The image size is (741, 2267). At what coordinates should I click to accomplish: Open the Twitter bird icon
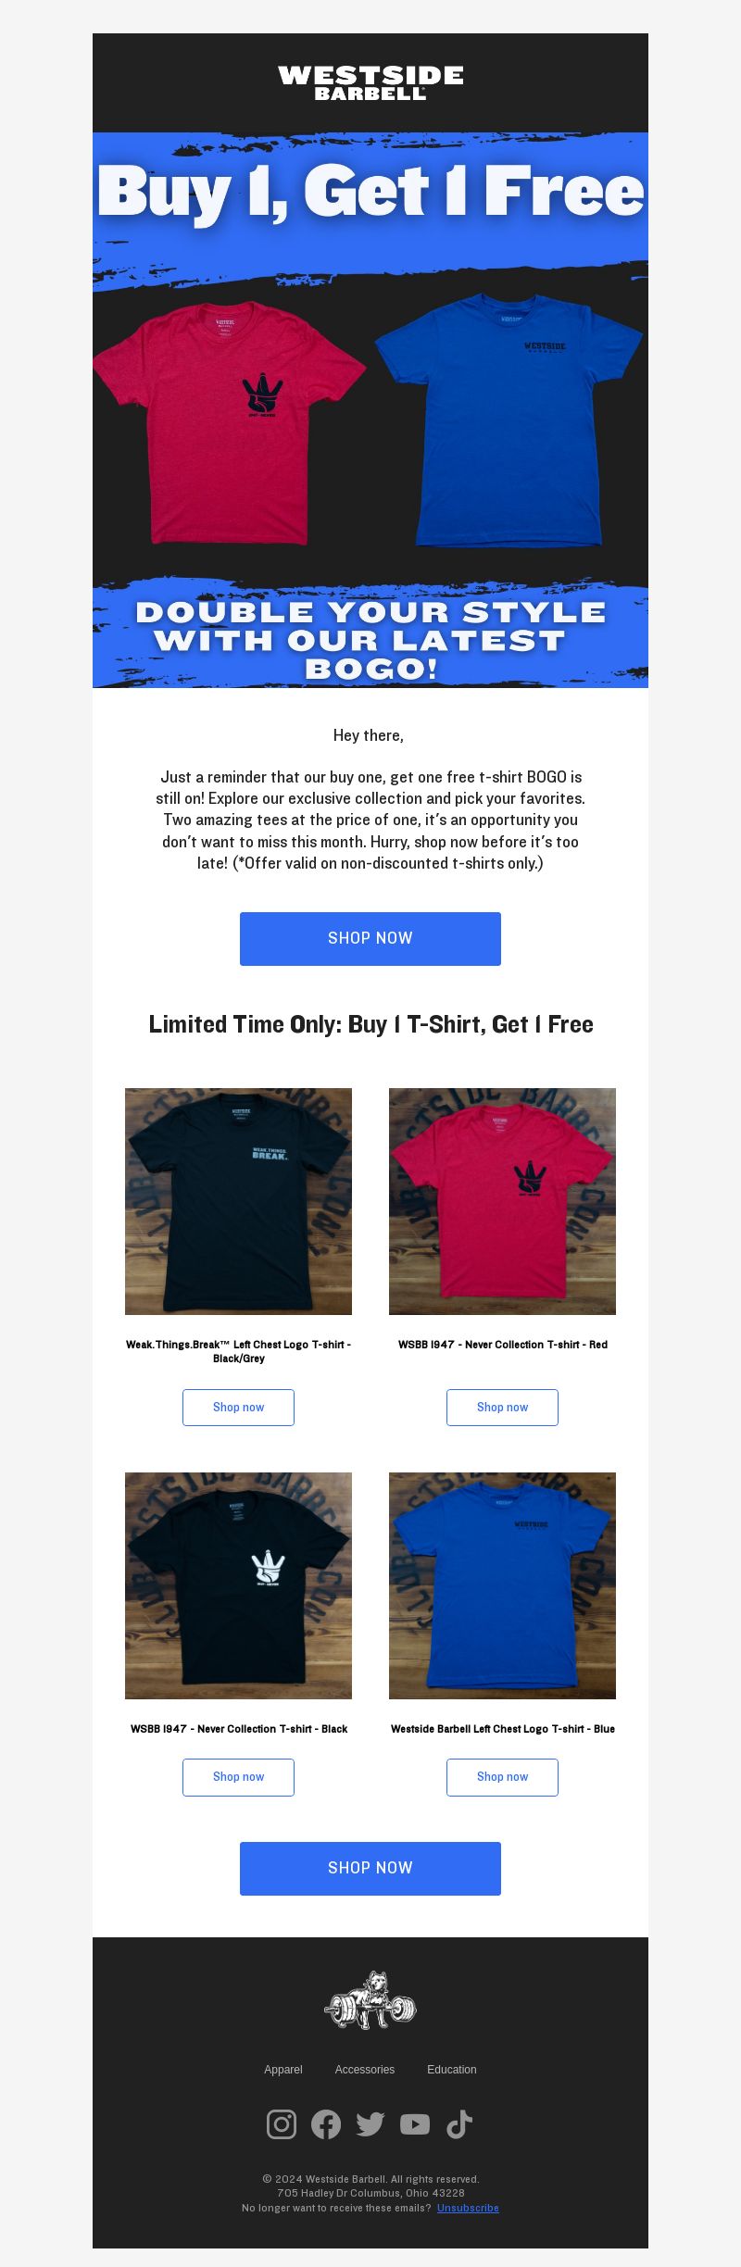point(370,2123)
